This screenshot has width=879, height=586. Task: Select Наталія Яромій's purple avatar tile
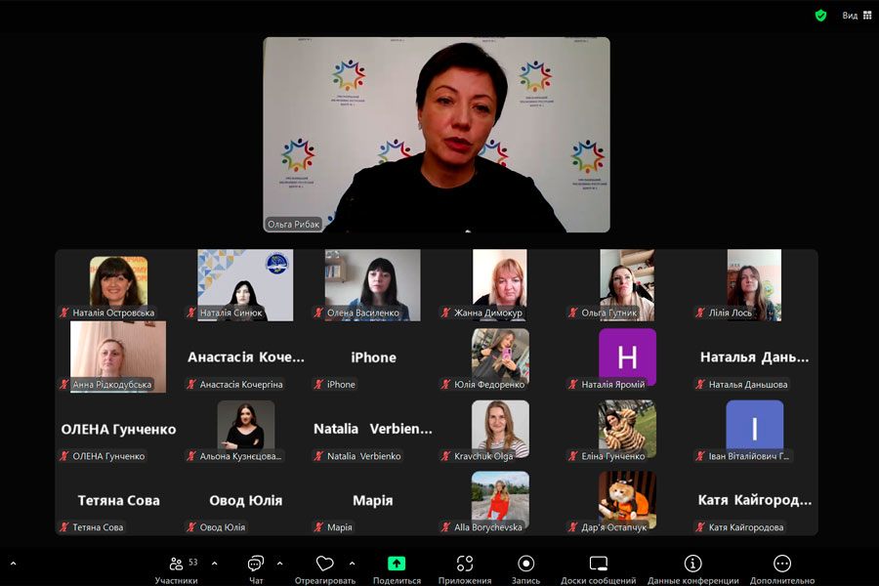[627, 356]
